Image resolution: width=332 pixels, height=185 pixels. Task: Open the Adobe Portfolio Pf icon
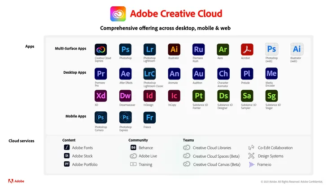pyautogui.click(x=67, y=164)
